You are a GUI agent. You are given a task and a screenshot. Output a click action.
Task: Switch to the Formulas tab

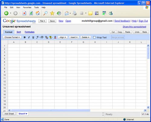click(x=30, y=32)
